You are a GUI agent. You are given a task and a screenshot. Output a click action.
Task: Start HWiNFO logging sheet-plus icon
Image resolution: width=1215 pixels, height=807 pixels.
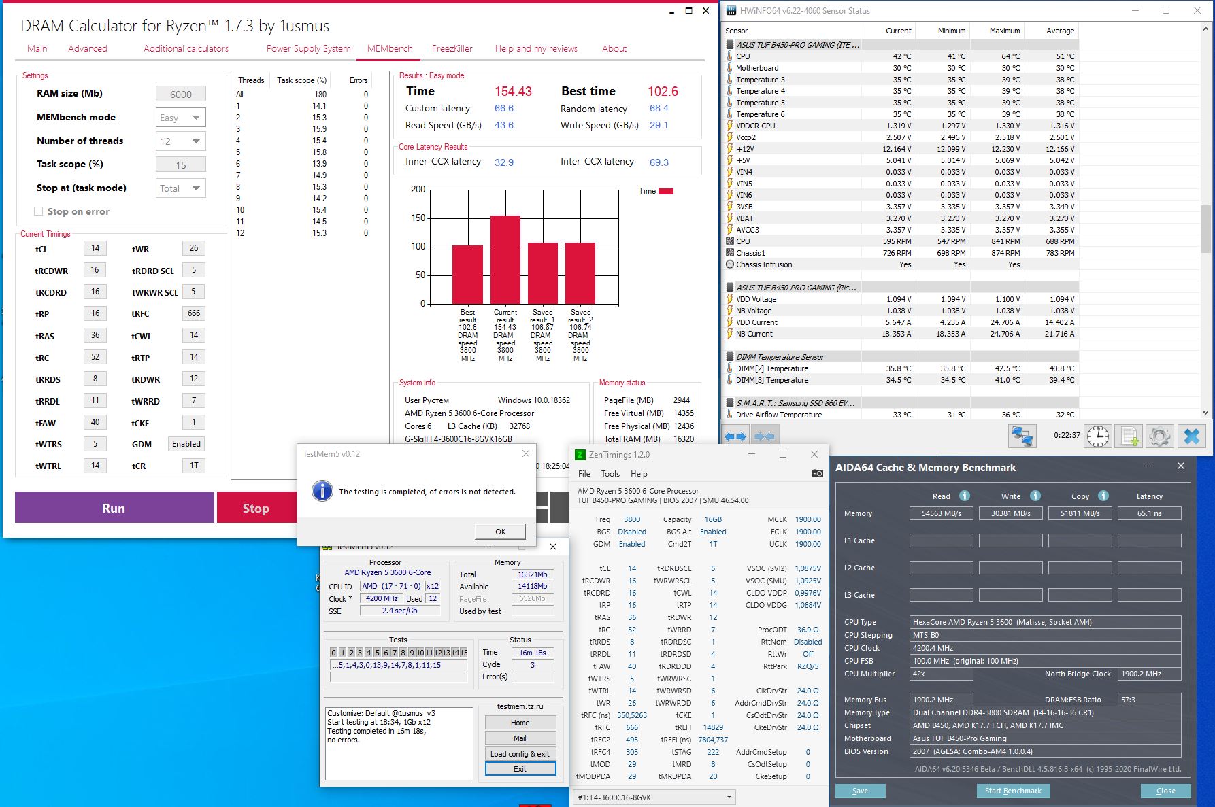point(1129,436)
